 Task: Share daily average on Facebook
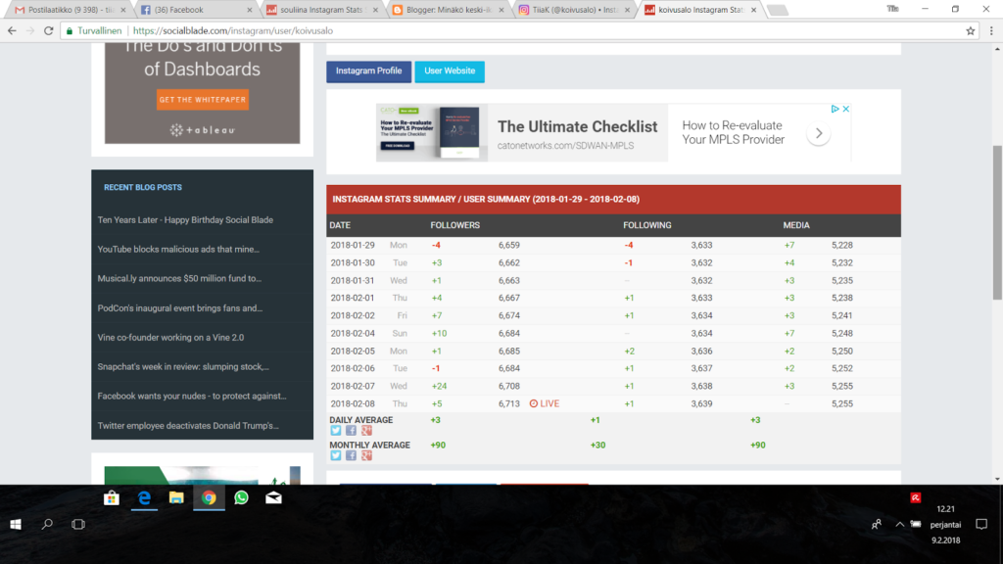[351, 431]
